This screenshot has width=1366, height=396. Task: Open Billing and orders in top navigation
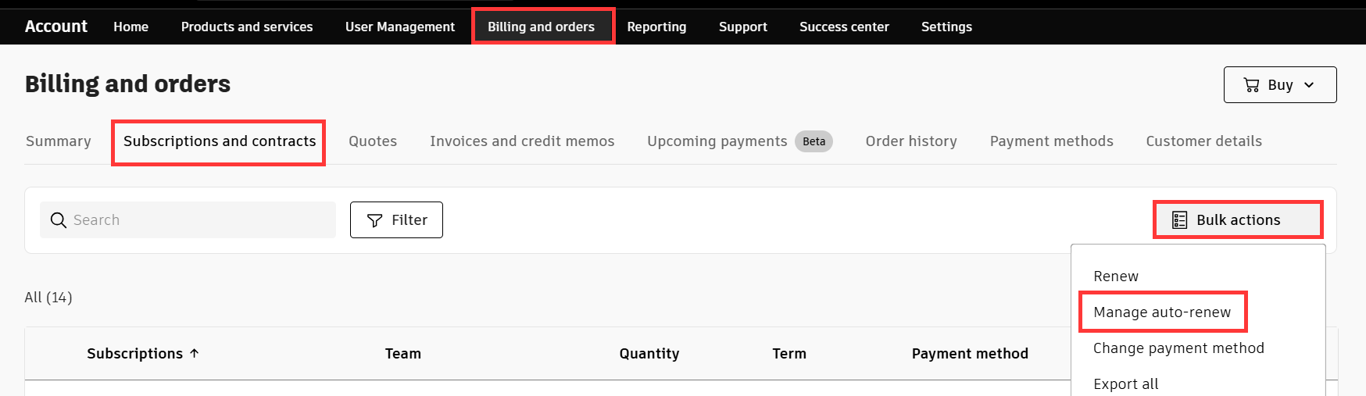[541, 27]
